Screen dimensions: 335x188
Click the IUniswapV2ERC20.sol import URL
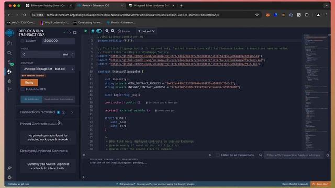(185, 56)
